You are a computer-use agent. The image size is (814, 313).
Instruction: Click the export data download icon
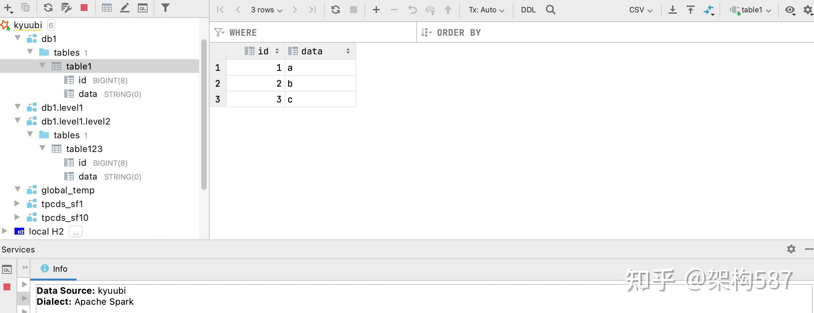pyautogui.click(x=672, y=10)
